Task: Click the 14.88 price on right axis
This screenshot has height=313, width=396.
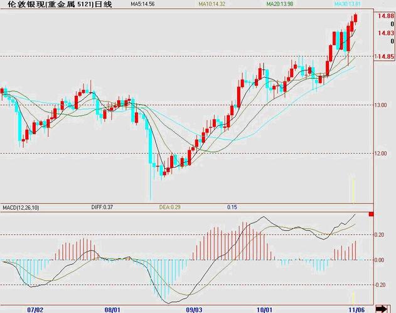Action: coord(383,16)
